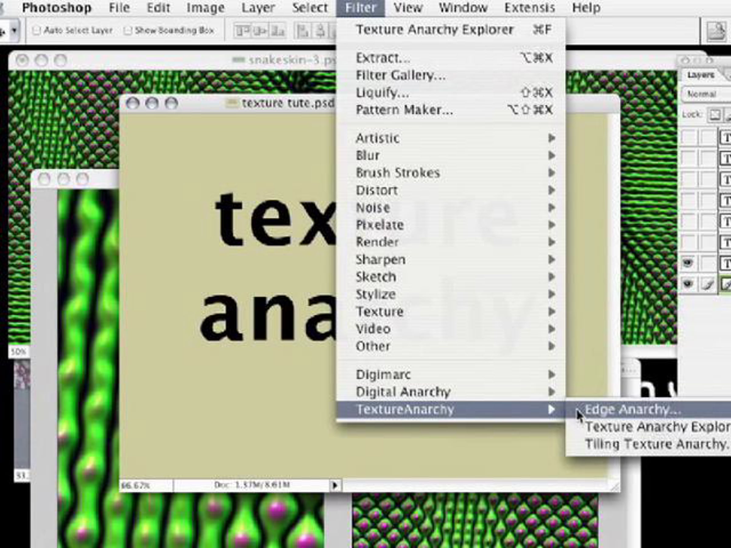Click the top text layer T thumbnail

coord(726,137)
